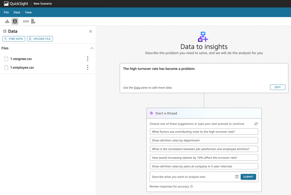Refresh the prompt suggestions list
291x195 pixels.
coord(256,124)
